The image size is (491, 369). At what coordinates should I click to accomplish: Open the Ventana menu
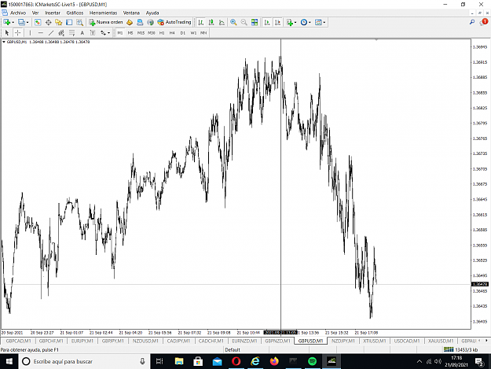tap(131, 13)
